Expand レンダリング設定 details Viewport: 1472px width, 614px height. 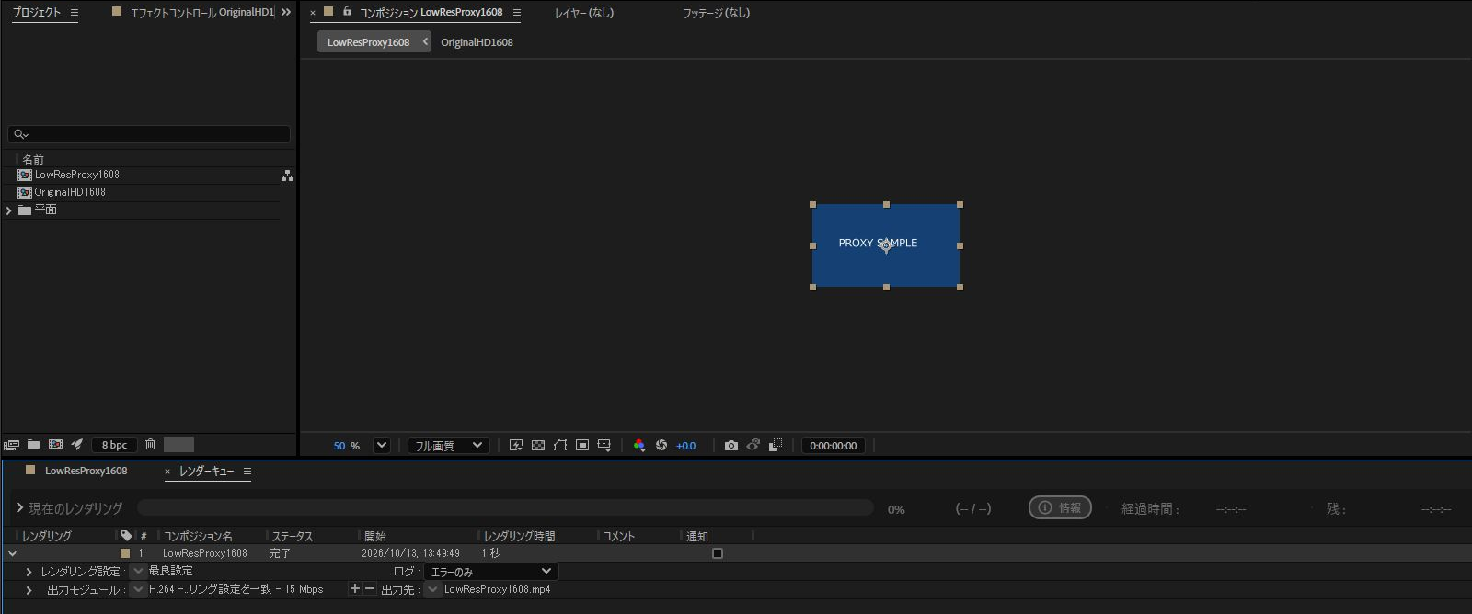click(29, 572)
